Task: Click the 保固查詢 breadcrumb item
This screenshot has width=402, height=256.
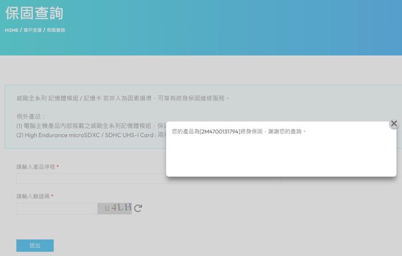Action: [56, 30]
